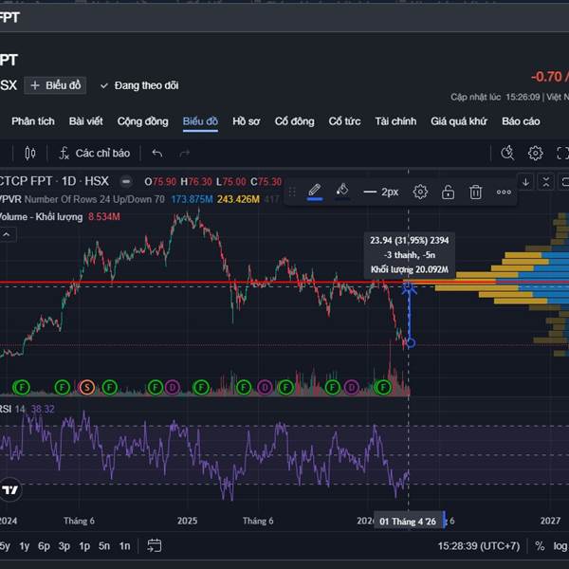This screenshot has width=569, height=569.
Task: Open the Bài viết tab
Action: click(x=86, y=121)
